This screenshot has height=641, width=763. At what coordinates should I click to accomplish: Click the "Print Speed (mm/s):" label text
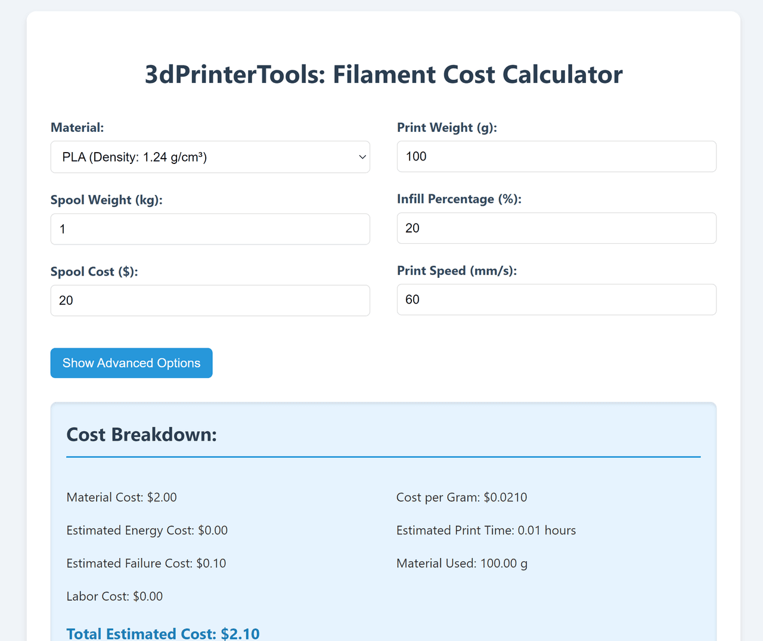(457, 271)
